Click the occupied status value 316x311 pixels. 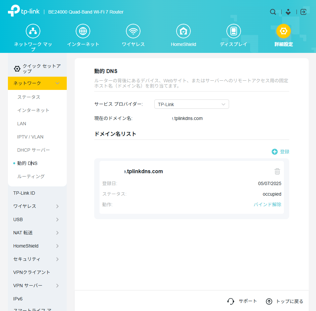coord(272,194)
